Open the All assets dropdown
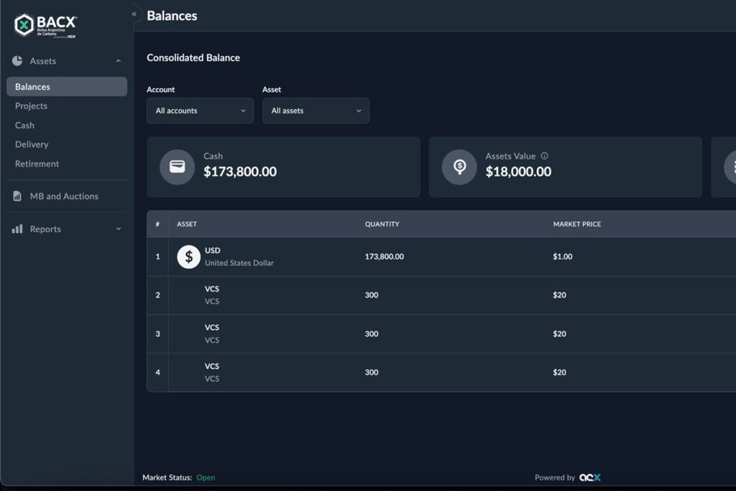Image resolution: width=736 pixels, height=491 pixels. click(316, 111)
